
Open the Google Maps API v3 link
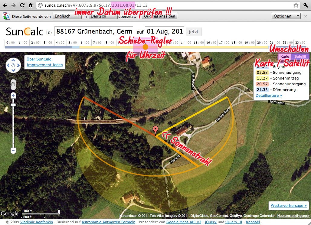(x=184, y=222)
